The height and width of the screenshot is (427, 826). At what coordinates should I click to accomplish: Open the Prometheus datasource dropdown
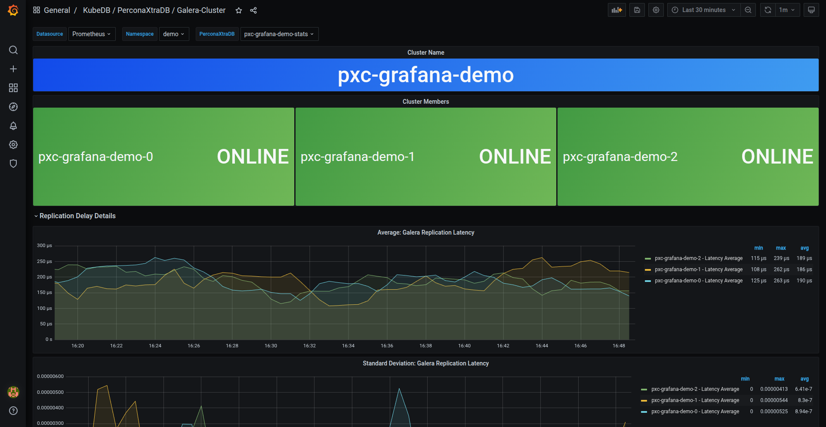click(x=92, y=34)
